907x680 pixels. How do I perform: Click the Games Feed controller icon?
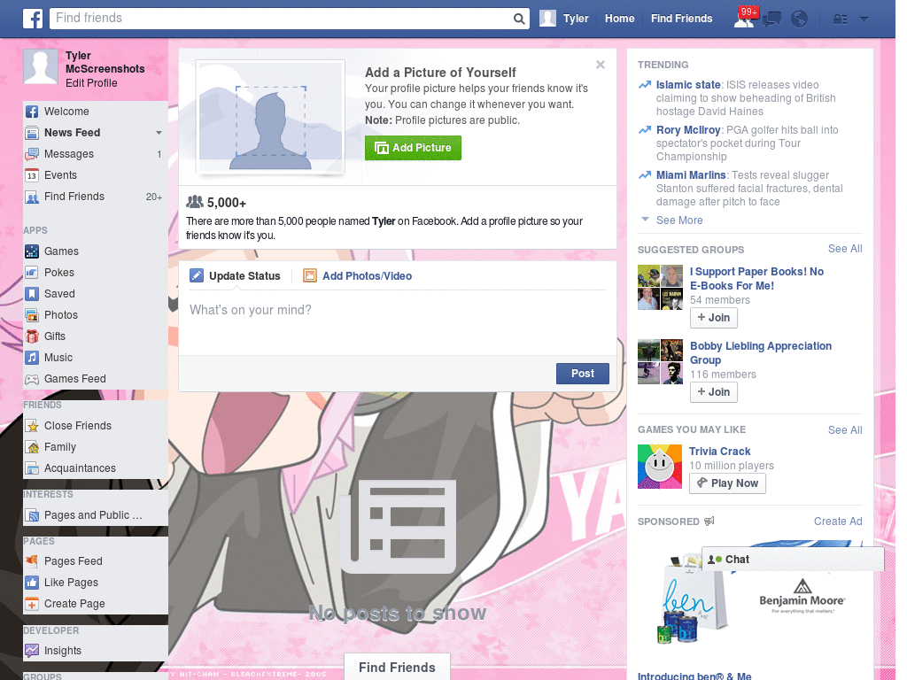pos(32,379)
